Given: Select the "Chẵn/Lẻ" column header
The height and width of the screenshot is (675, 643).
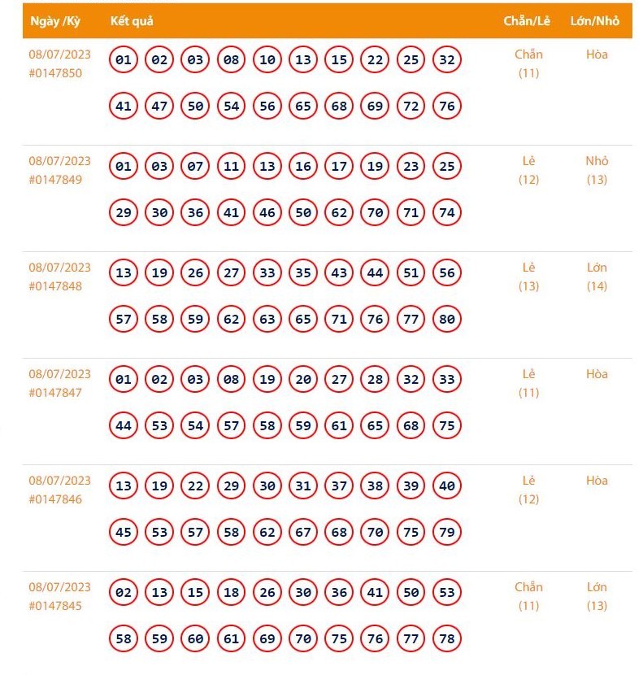Looking at the screenshot, I should click(x=527, y=21).
